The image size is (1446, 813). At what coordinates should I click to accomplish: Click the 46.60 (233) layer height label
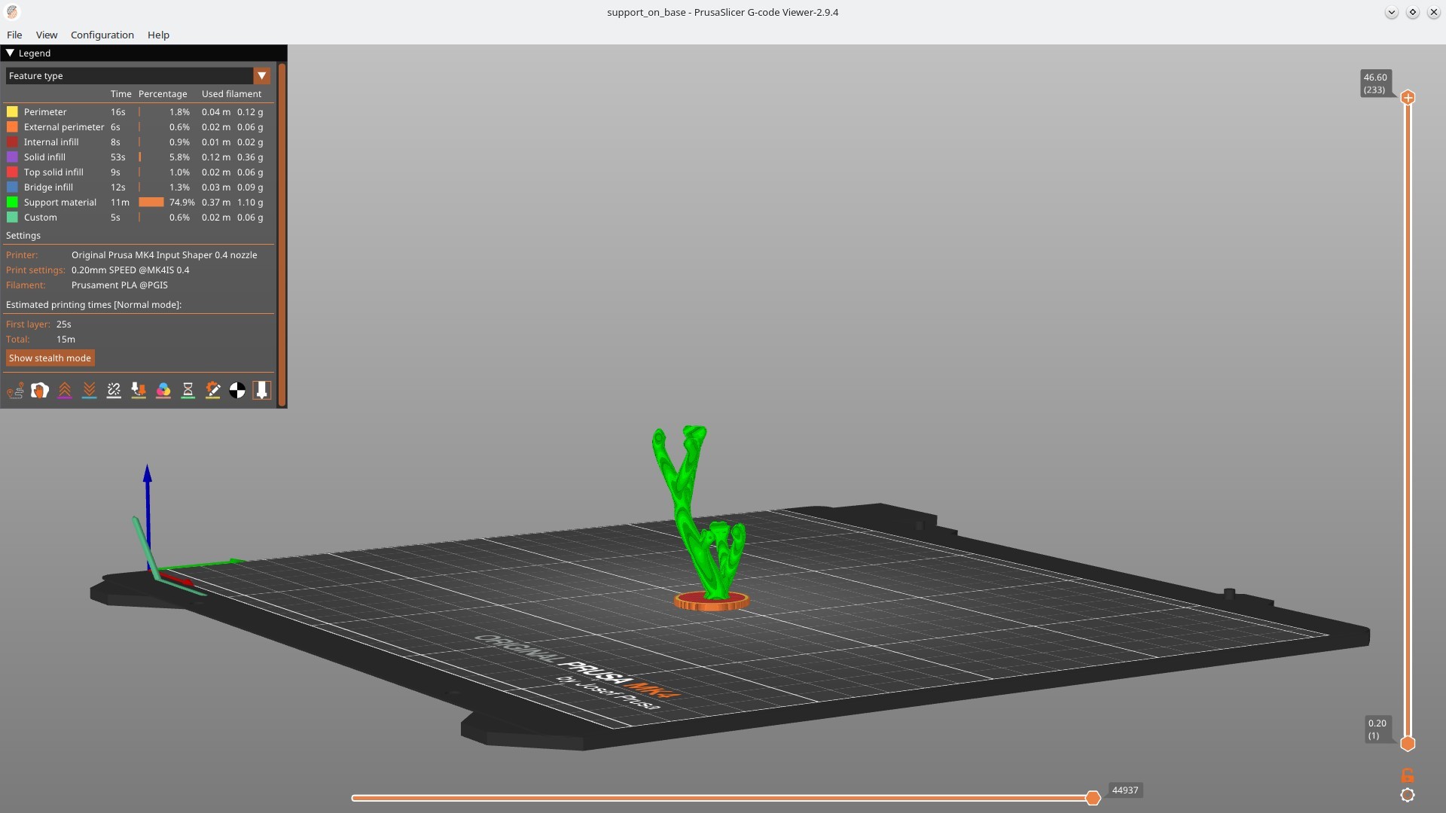point(1375,84)
